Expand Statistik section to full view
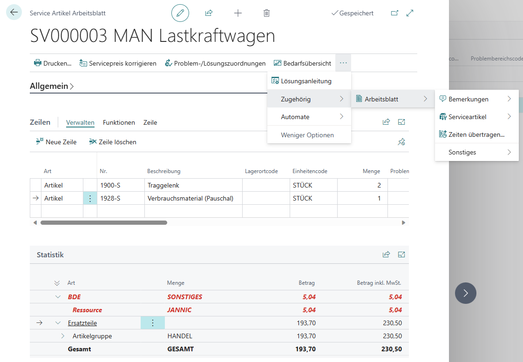523x362 pixels. [x=401, y=255]
